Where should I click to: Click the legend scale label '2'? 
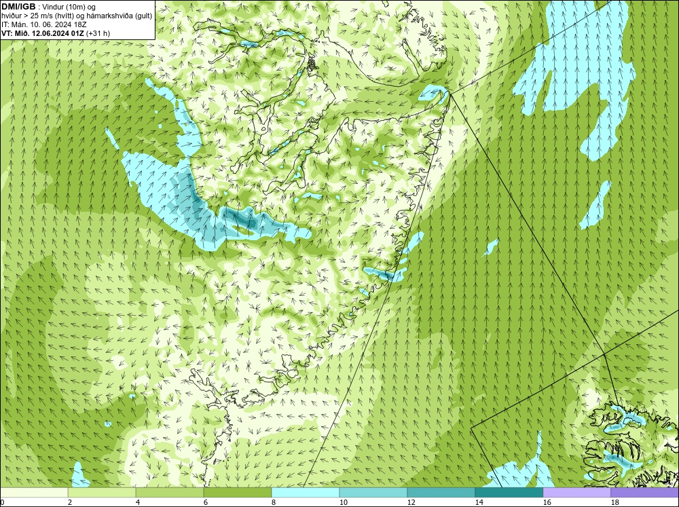[x=70, y=502]
